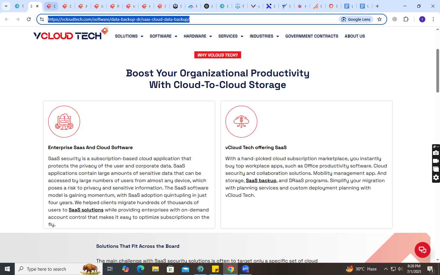Open Task View on taskbar
This screenshot has height=275, width=440.
110,269
